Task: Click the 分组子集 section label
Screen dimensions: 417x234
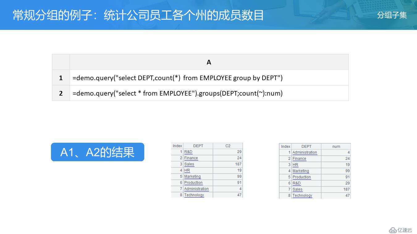Action: (392, 15)
